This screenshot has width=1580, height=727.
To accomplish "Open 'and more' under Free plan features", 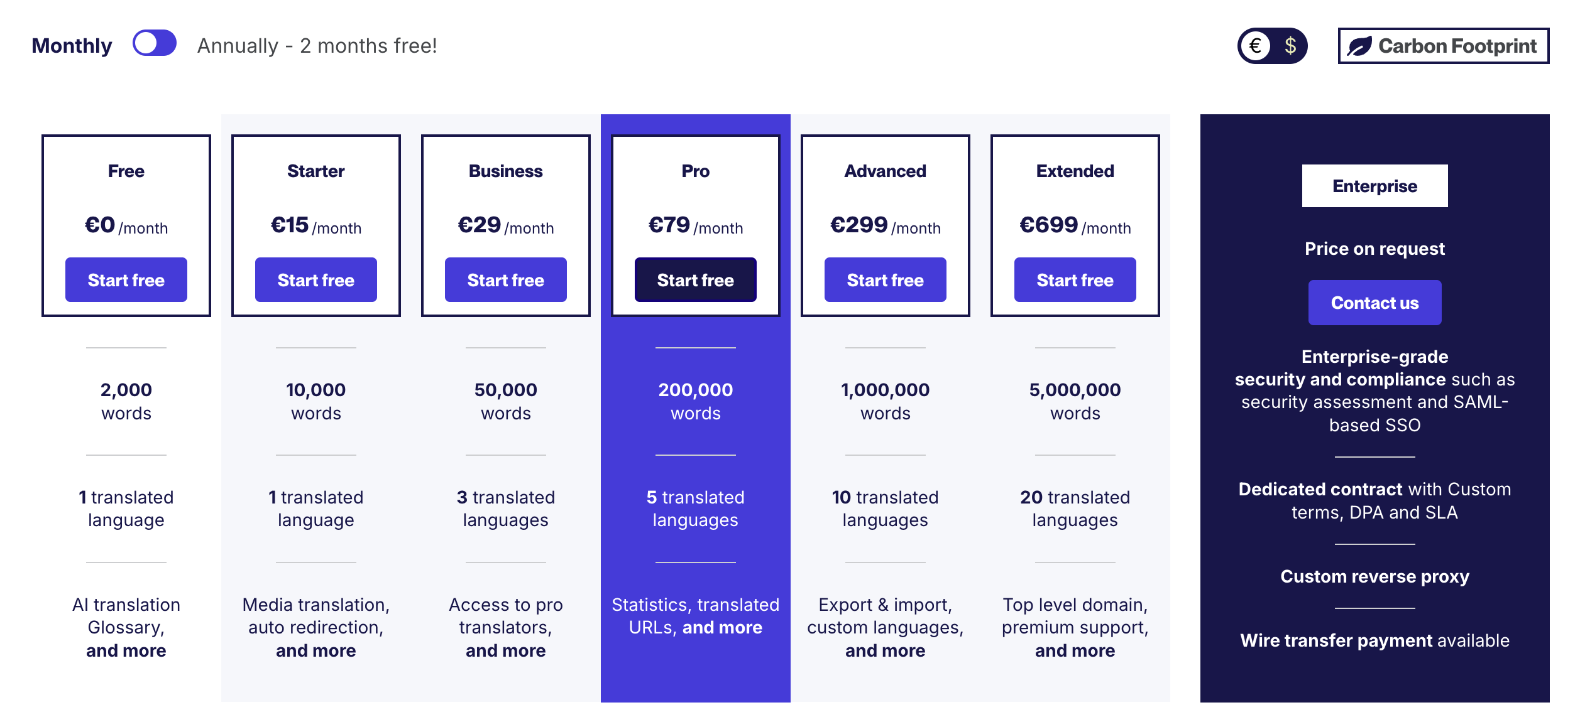I will pos(126,650).
